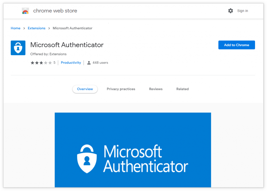Click the Microsoft Authenticator shield icon

click(18, 48)
